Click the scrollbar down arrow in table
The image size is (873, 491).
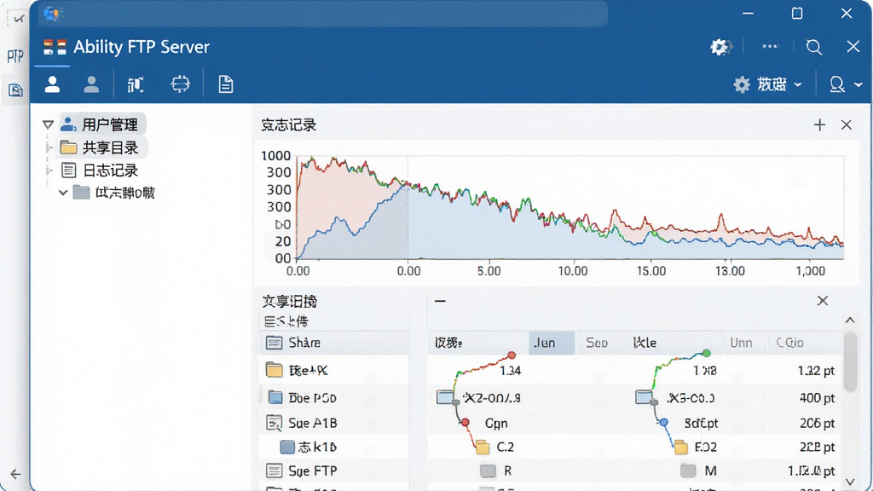click(x=850, y=482)
